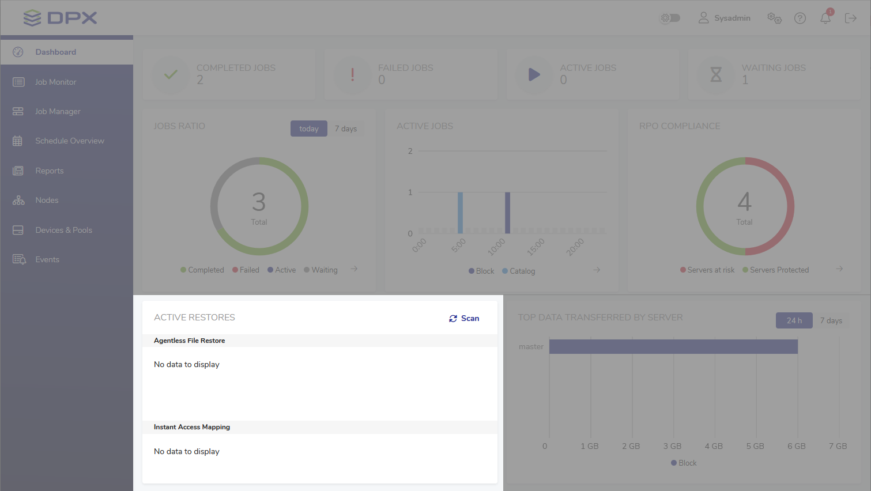Open the notifications bell

tap(825, 18)
